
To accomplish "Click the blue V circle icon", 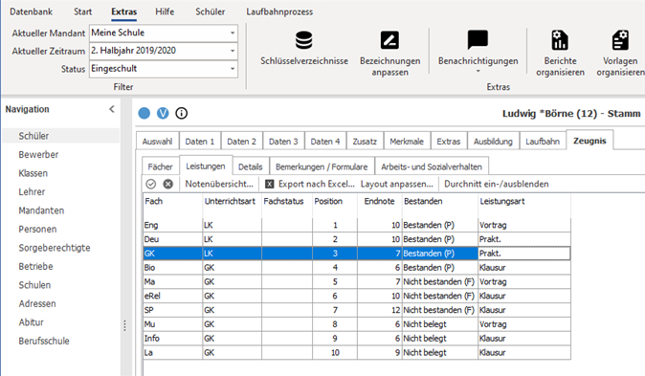I will [163, 113].
